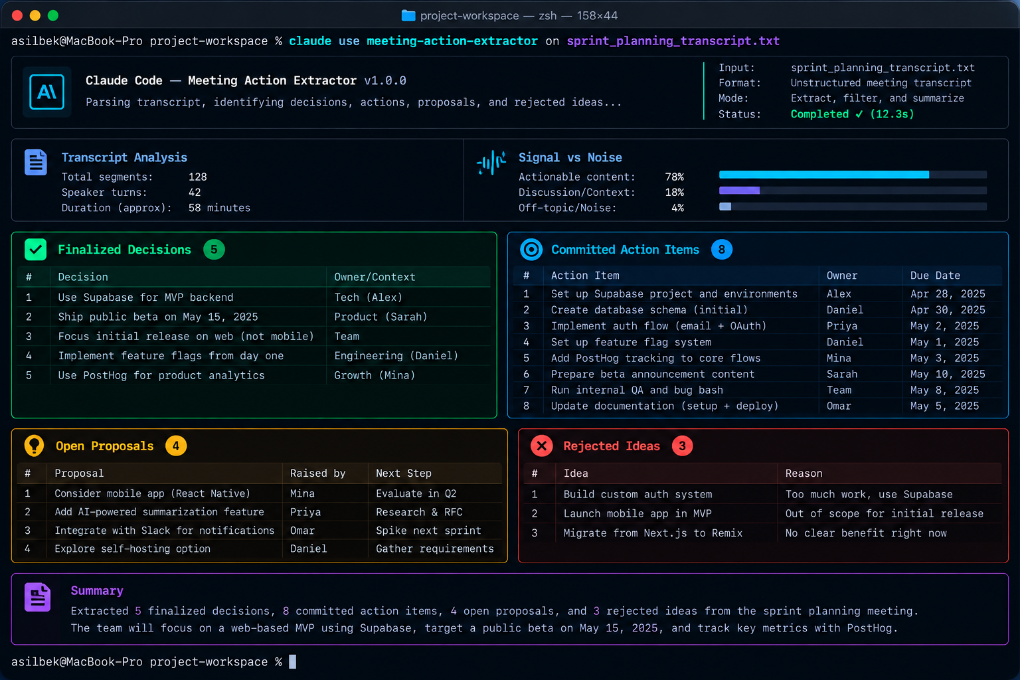Click the 'May 10, 2025' due date
This screenshot has height=680, width=1020.
(x=948, y=374)
